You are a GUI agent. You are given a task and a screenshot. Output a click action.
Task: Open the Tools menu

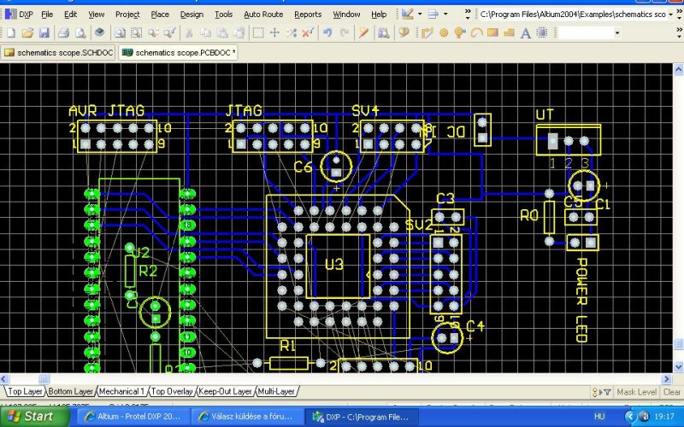pos(224,15)
